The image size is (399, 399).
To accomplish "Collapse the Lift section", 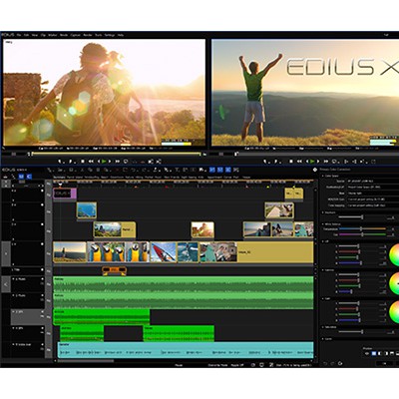I will pos(322,241).
